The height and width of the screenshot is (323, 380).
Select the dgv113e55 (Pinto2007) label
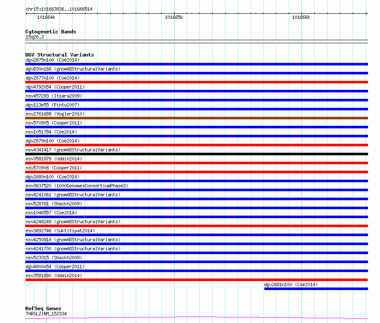(53, 105)
